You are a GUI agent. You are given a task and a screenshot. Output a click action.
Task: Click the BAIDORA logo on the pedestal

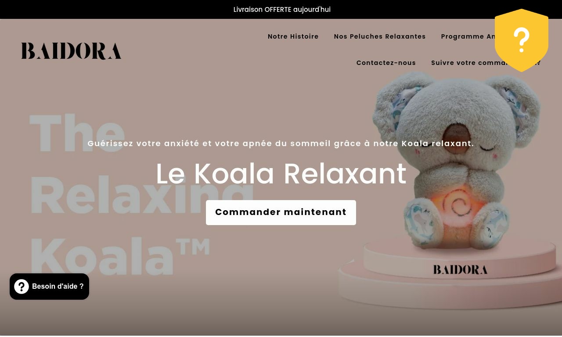[x=460, y=269]
